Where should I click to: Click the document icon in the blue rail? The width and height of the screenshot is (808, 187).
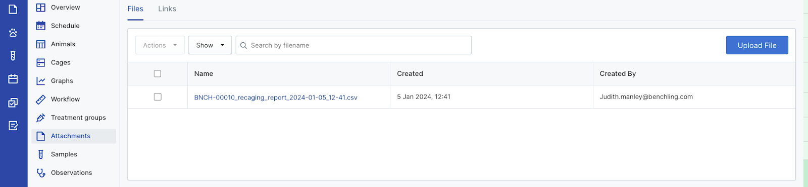(13, 9)
